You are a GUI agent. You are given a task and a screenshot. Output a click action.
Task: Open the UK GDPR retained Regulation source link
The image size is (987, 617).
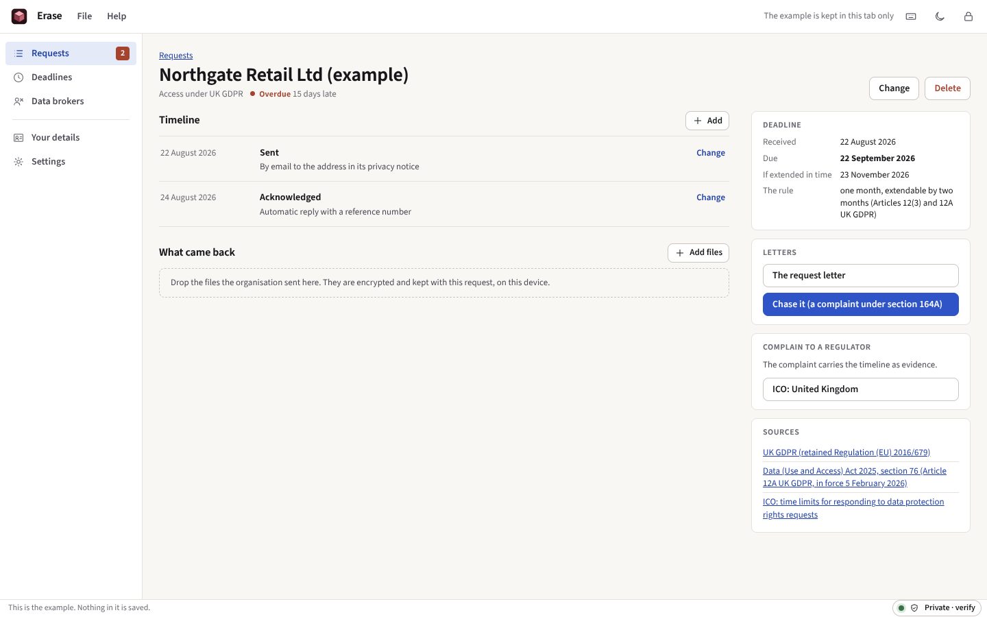tap(846, 452)
